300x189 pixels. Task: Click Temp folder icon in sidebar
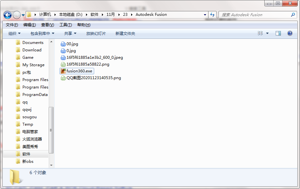coord(18,124)
